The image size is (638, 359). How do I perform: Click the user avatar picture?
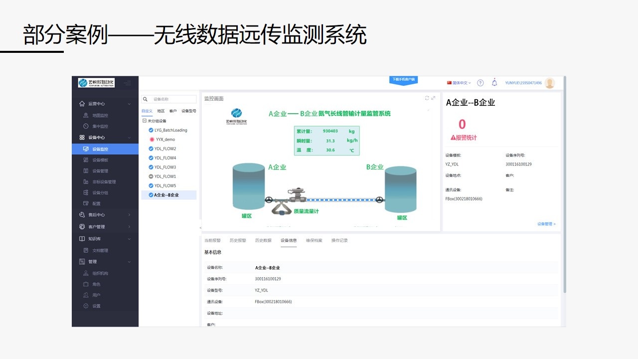pyautogui.click(x=549, y=83)
